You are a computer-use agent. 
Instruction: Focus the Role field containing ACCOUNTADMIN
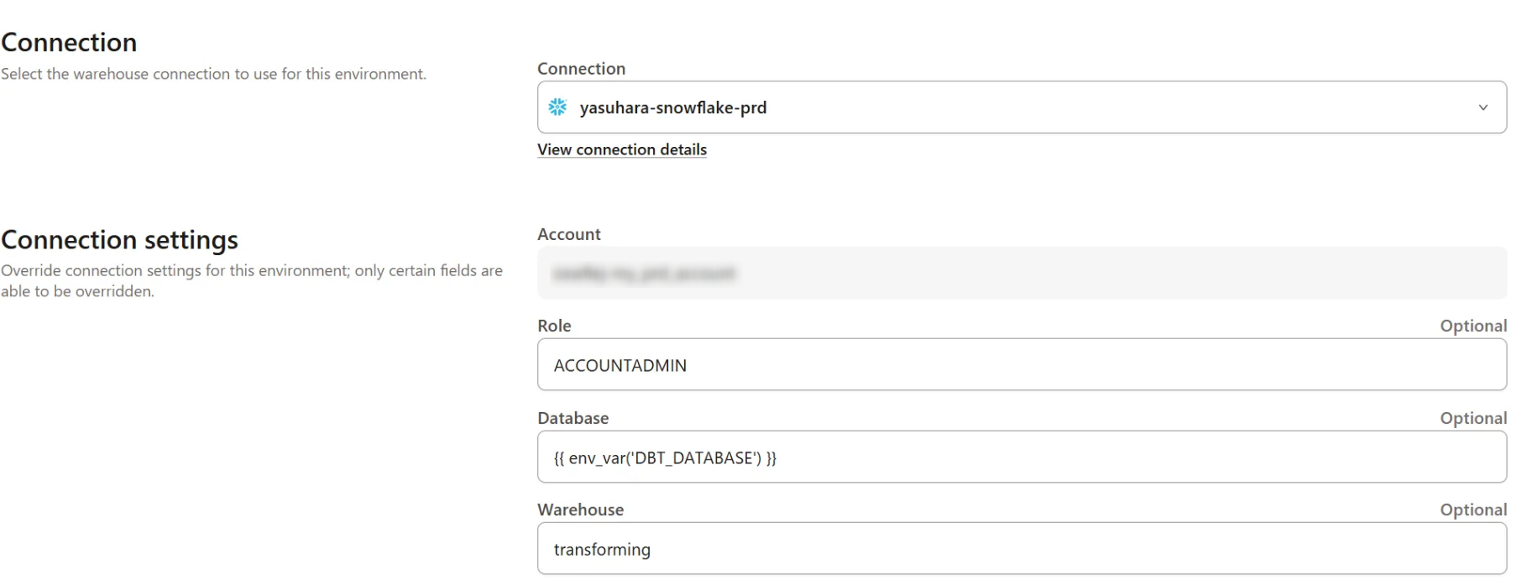coord(1022,365)
